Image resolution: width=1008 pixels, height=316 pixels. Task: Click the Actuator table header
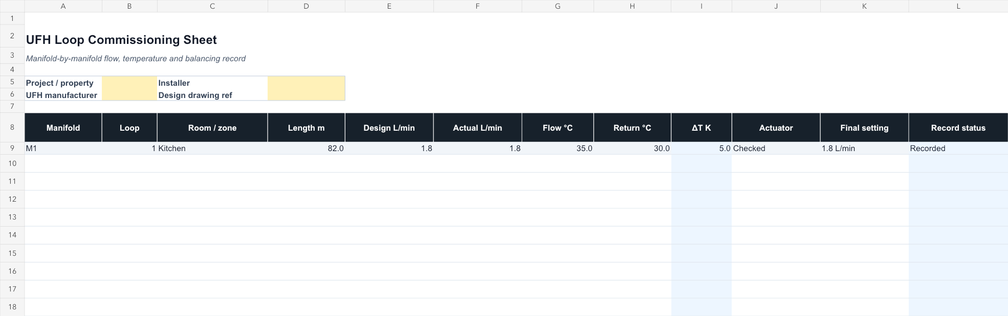pyautogui.click(x=776, y=128)
